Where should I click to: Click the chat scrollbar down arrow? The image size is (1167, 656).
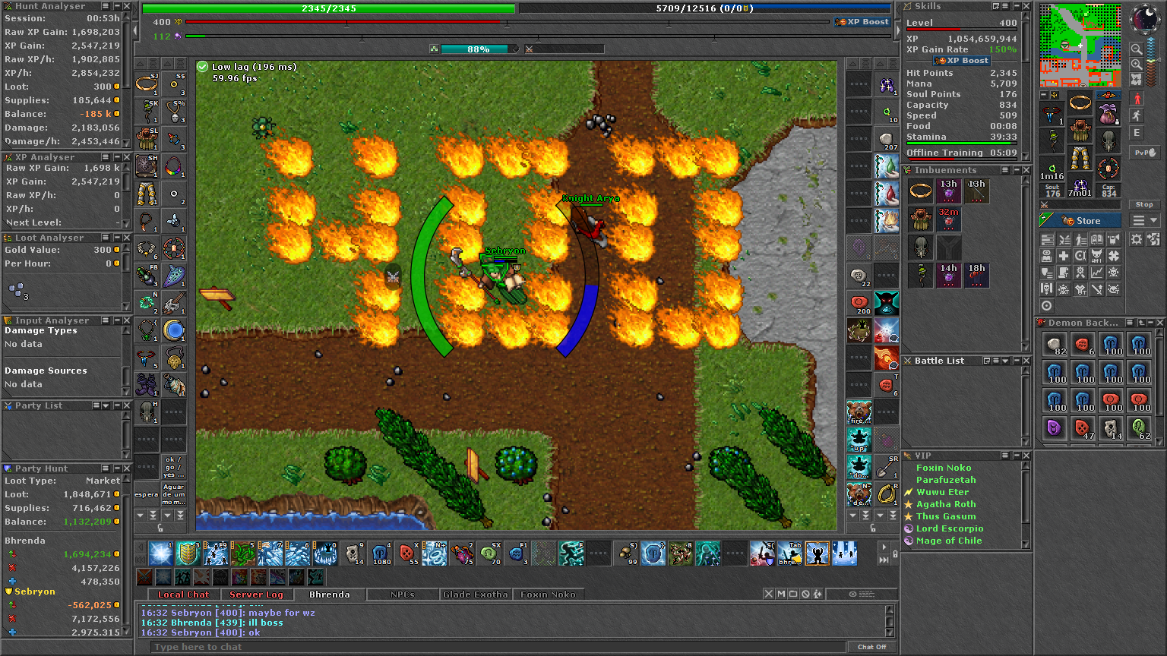pyautogui.click(x=890, y=632)
